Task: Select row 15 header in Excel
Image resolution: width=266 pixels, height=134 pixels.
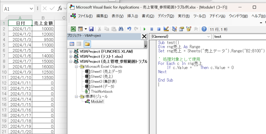Action: coord(4,99)
